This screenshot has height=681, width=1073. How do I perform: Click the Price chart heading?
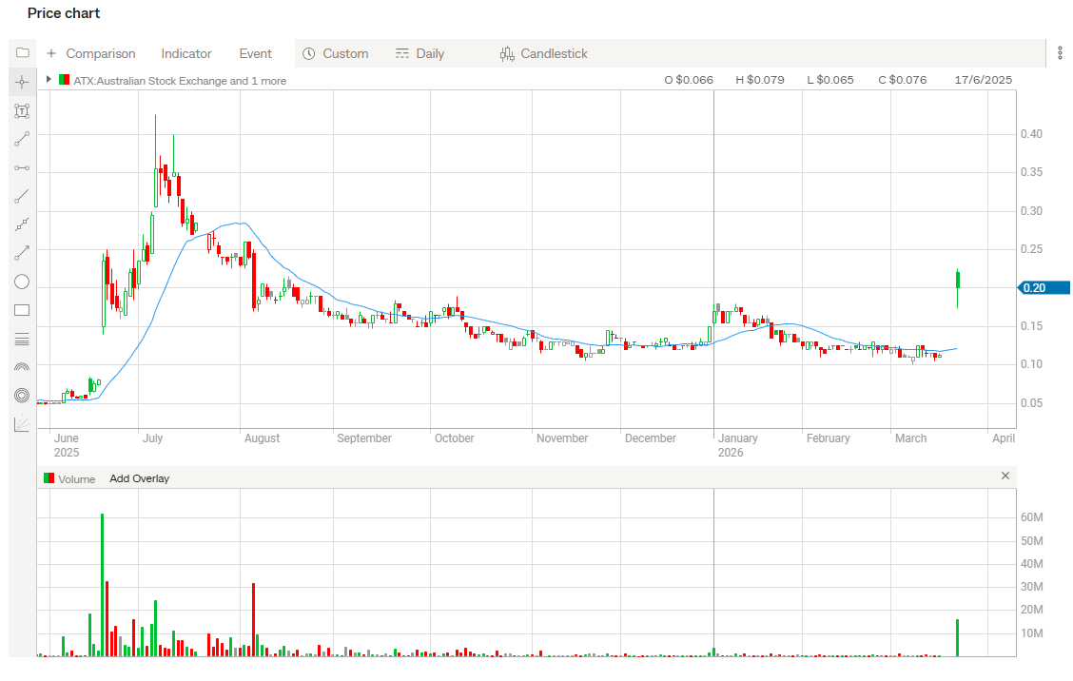coord(64,13)
